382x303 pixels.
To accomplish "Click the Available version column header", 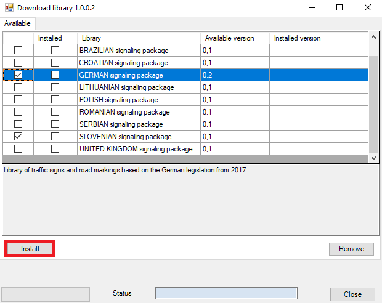I will (x=235, y=38).
